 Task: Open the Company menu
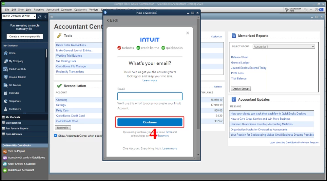pos(66,10)
